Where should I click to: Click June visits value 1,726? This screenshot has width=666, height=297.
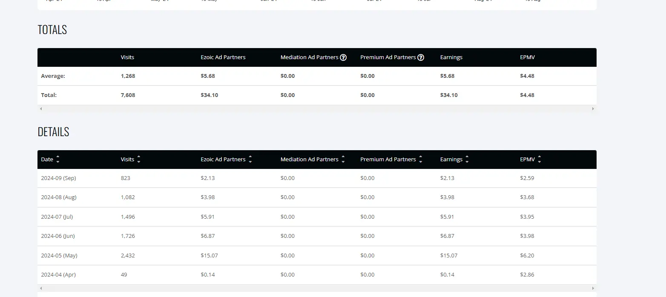(128, 236)
